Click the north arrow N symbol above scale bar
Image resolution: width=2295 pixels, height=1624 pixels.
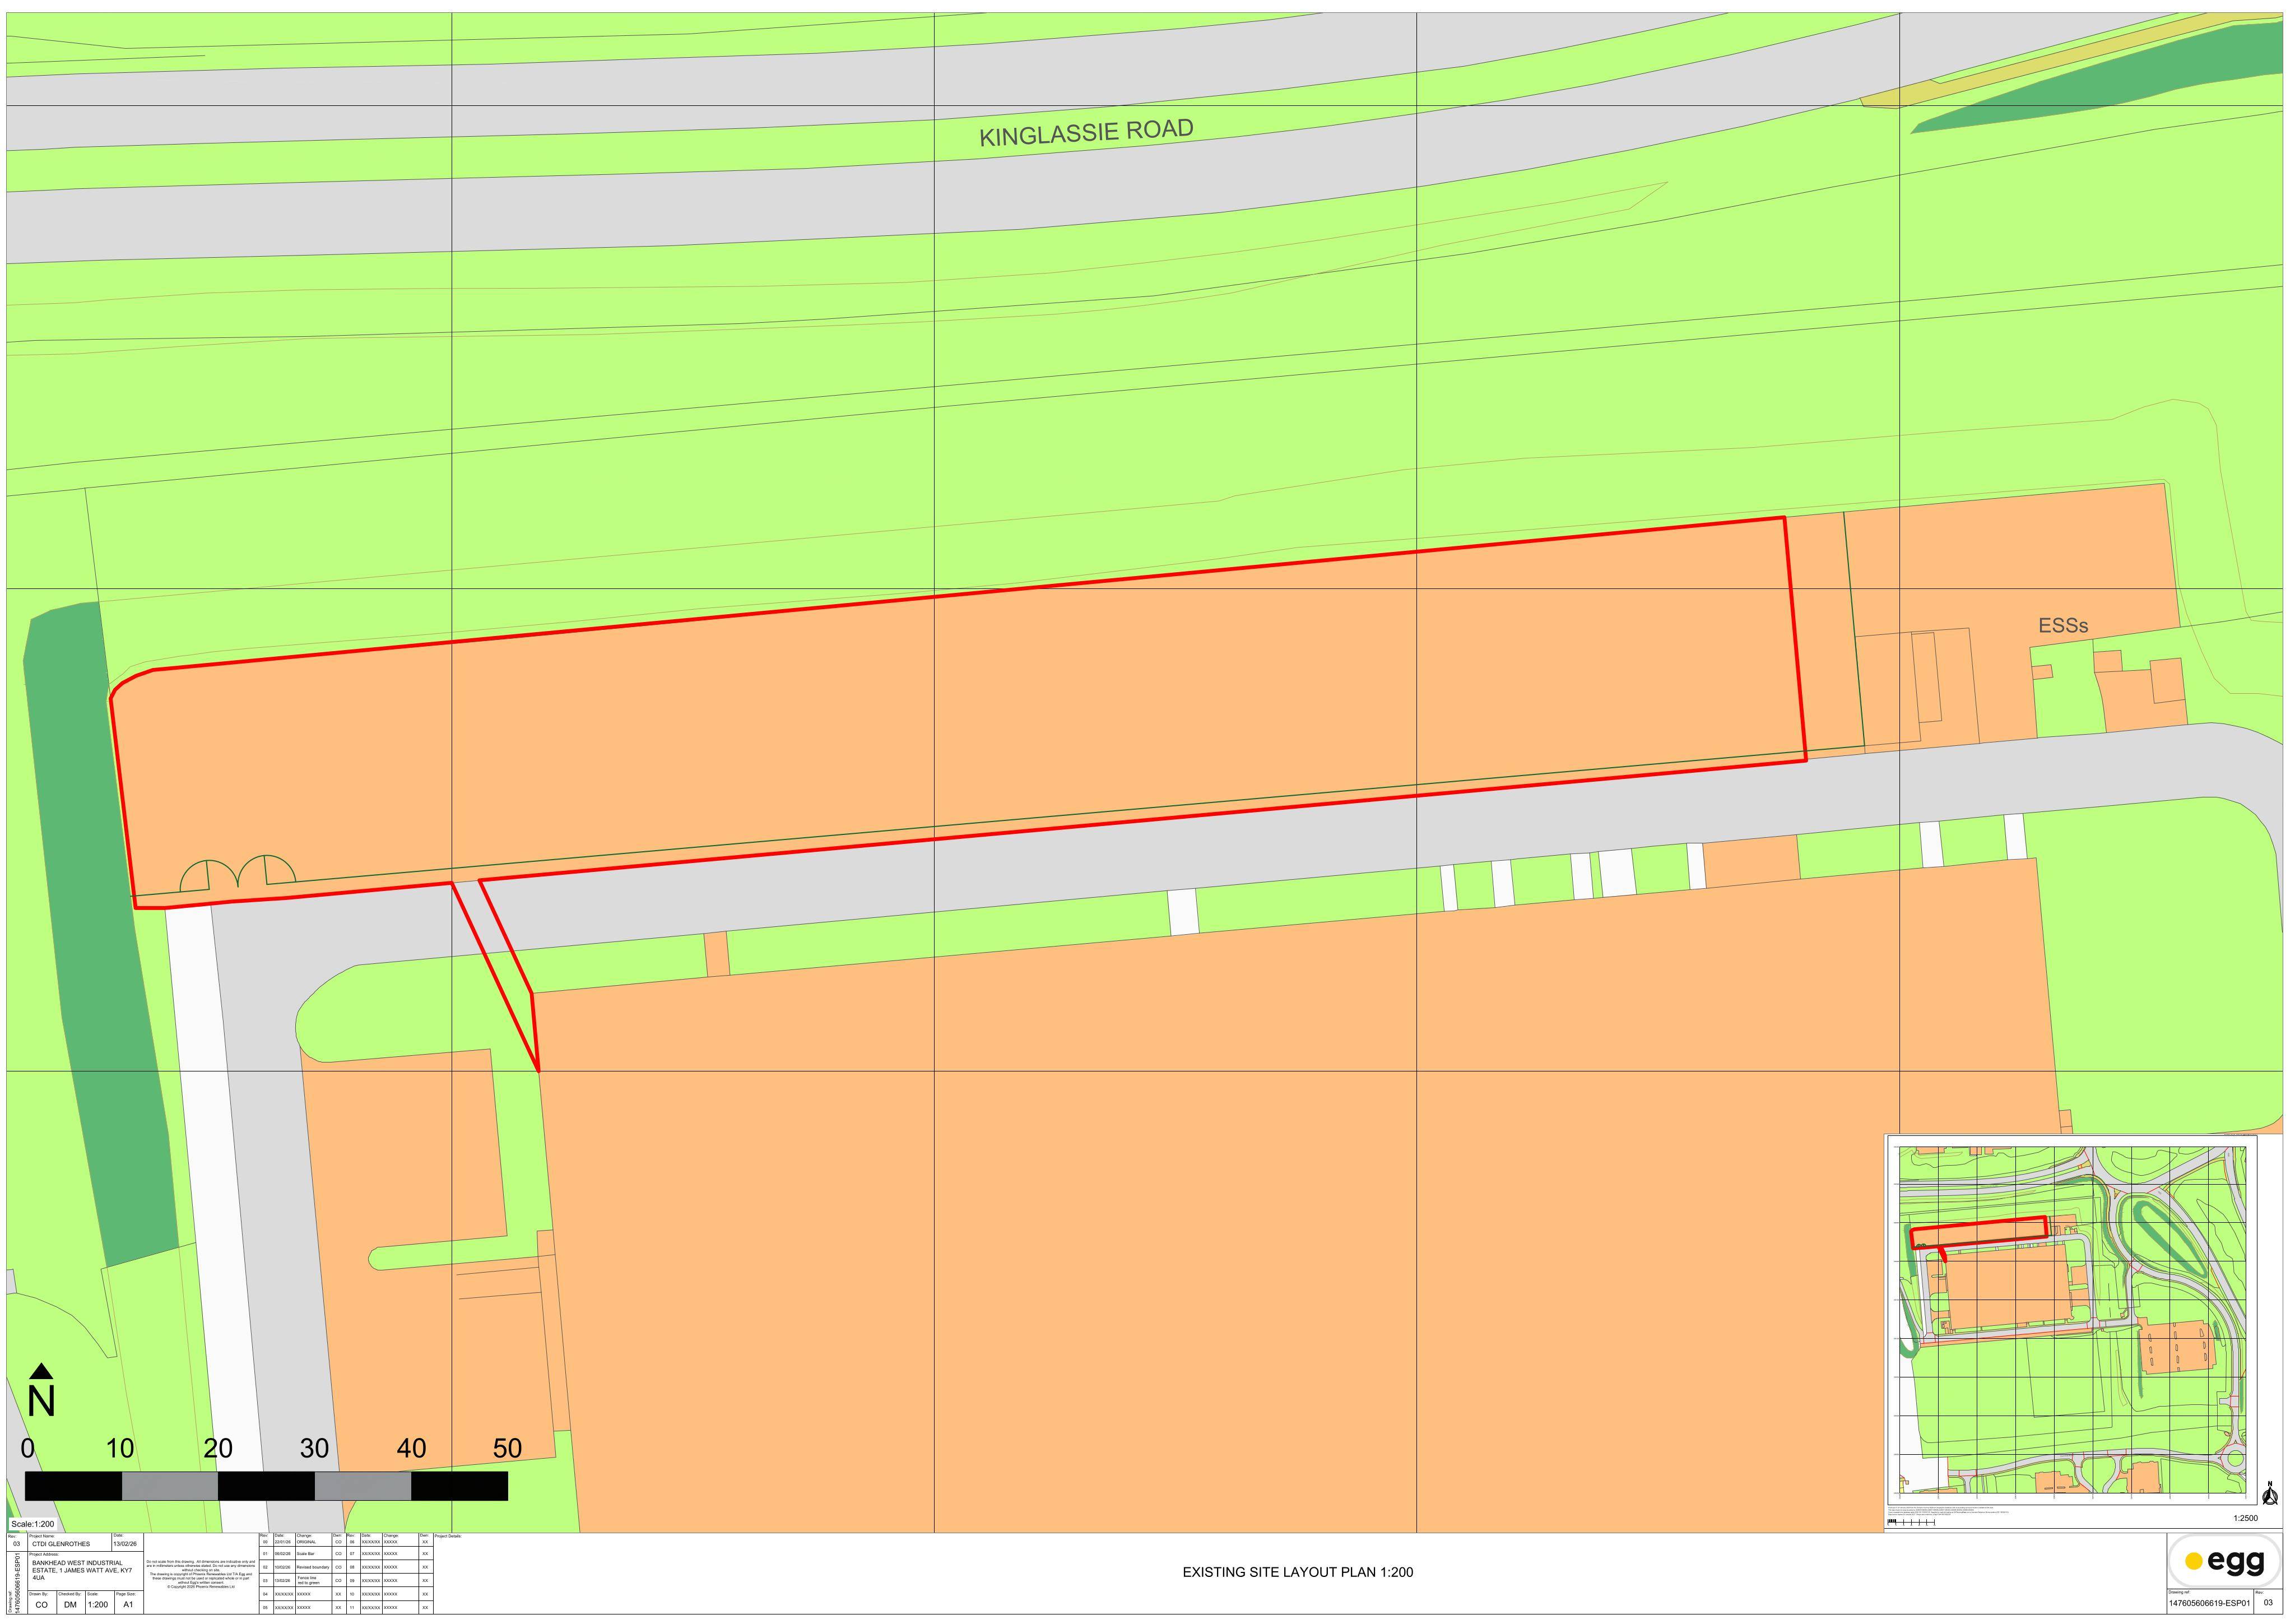point(41,1390)
